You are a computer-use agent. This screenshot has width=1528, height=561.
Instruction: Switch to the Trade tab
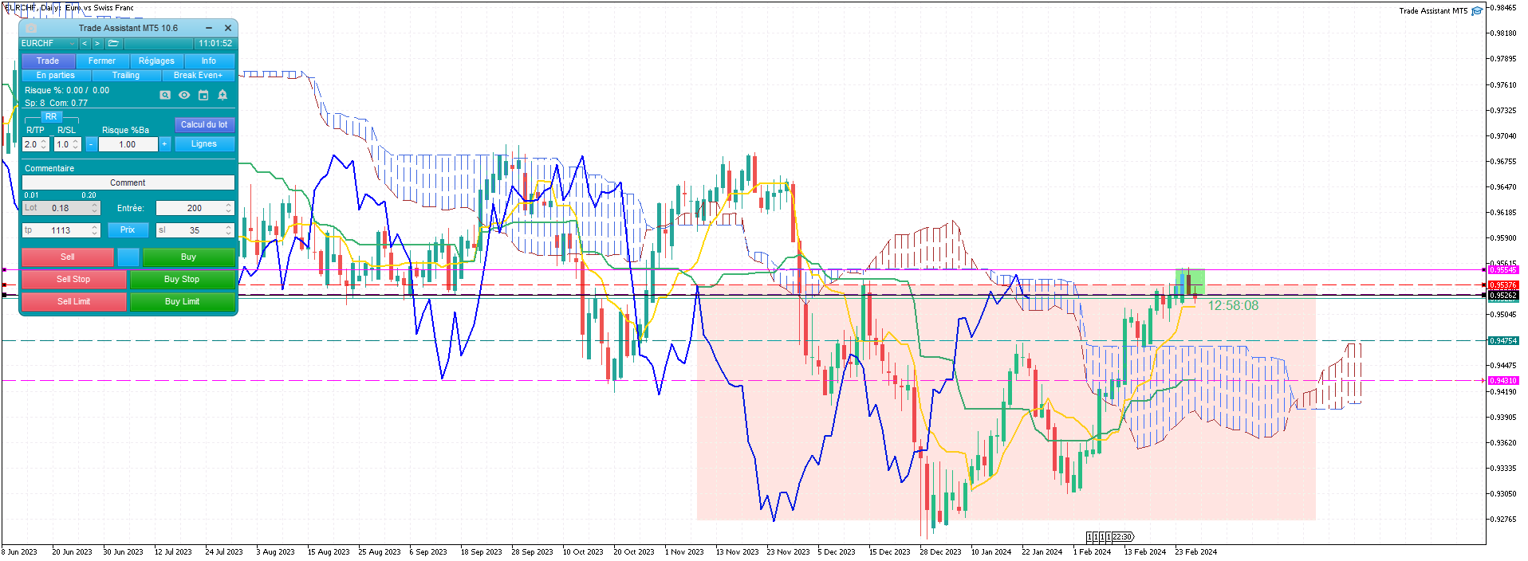[x=48, y=61]
